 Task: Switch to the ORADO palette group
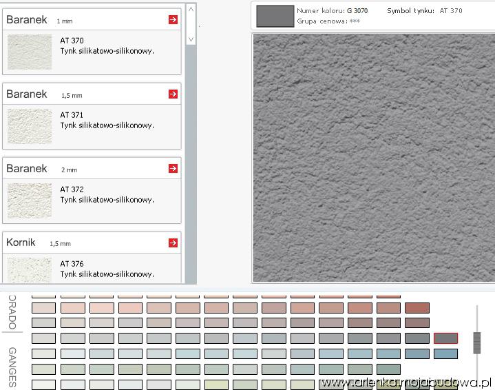click(12, 312)
